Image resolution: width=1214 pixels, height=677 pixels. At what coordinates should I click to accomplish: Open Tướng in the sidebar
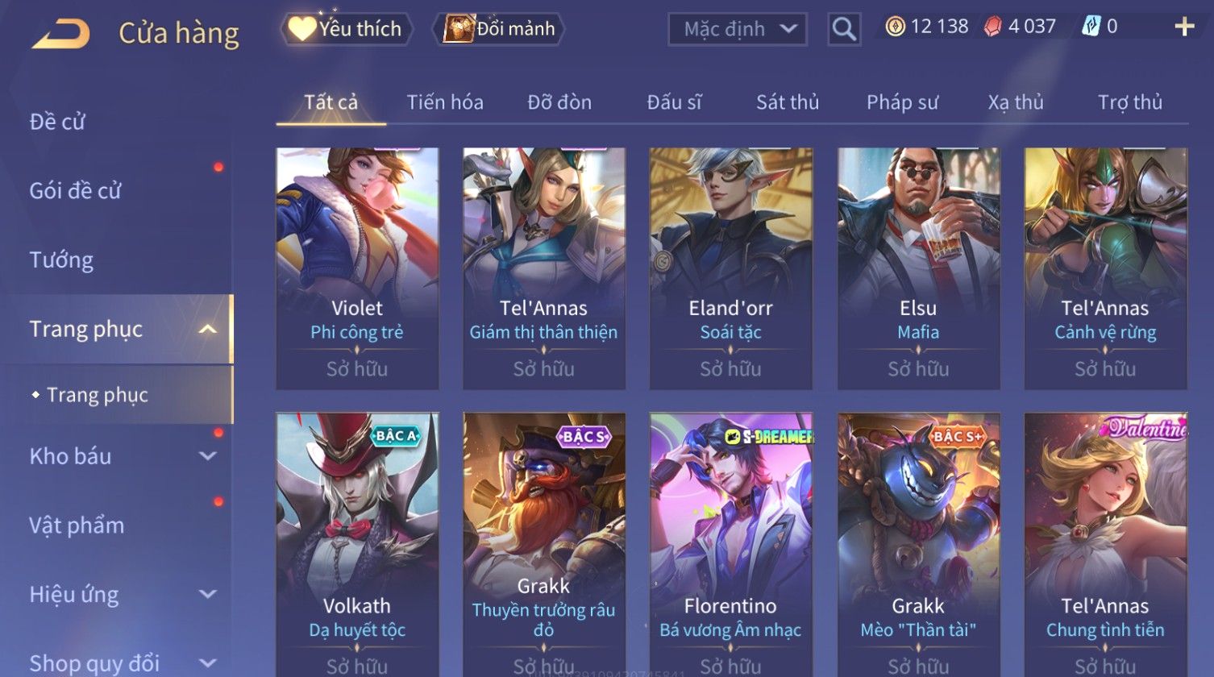click(x=61, y=260)
